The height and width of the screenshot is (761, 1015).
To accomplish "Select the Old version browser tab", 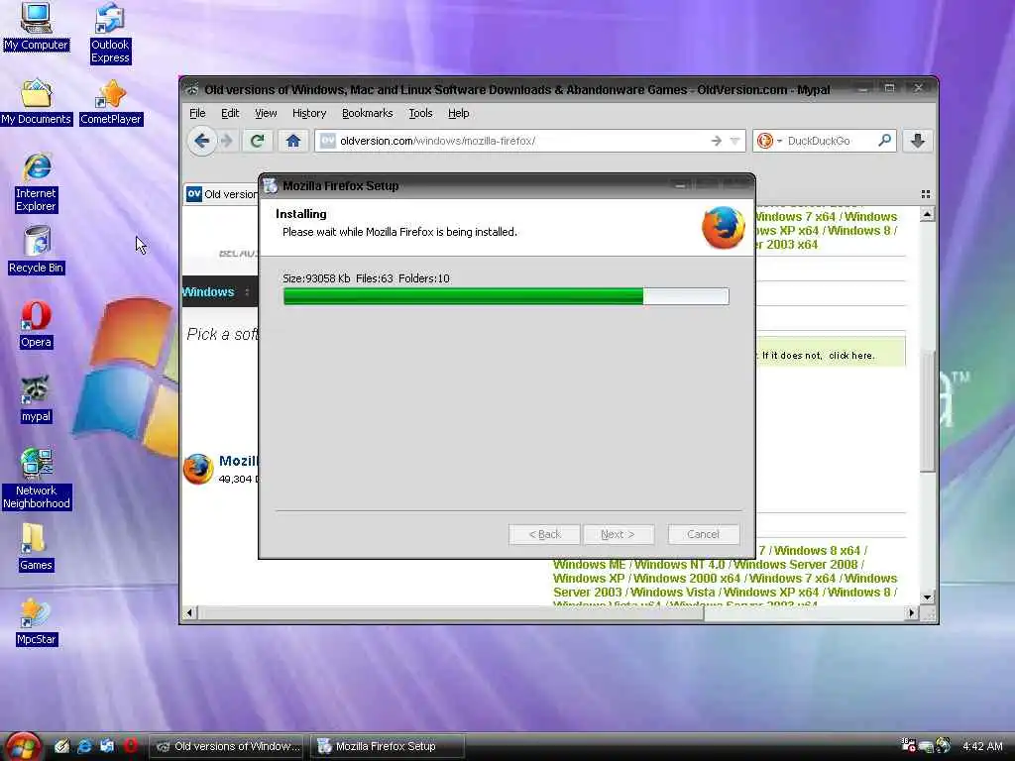I will click(x=221, y=194).
